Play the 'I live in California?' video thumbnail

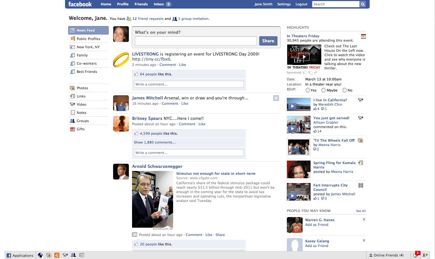299,104
